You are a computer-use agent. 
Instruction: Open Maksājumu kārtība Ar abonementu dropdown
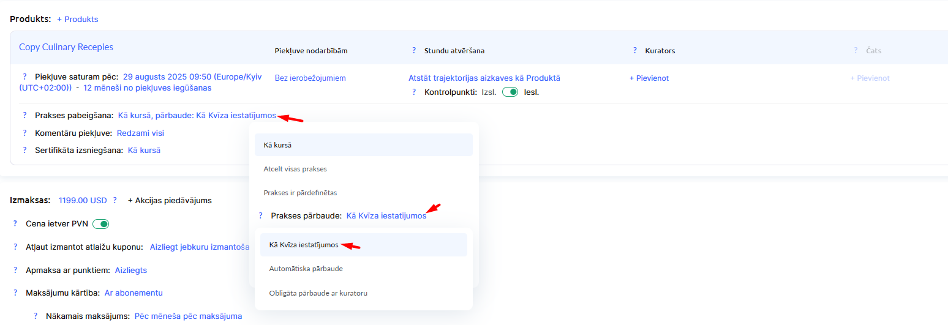[134, 293]
